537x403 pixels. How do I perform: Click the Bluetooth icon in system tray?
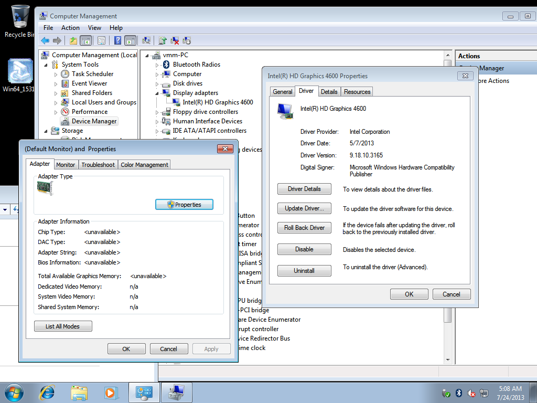tap(458, 393)
